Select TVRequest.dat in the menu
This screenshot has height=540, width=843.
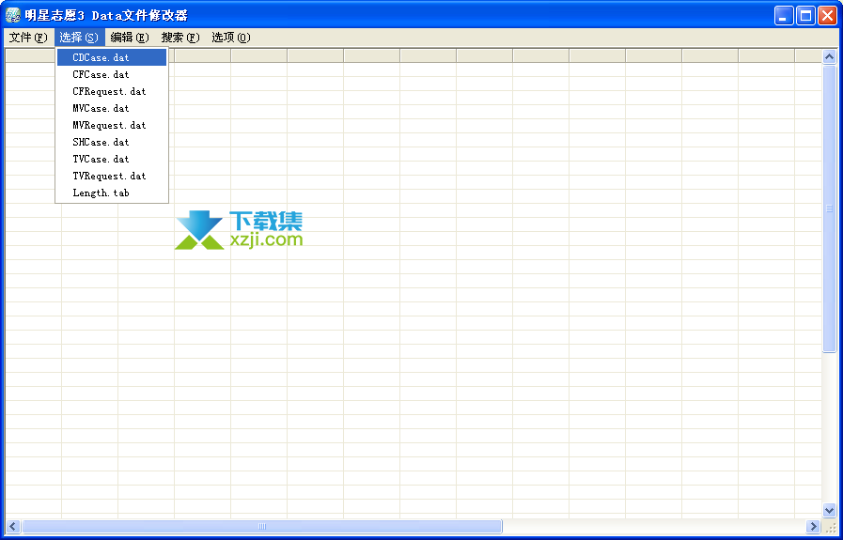tap(112, 176)
